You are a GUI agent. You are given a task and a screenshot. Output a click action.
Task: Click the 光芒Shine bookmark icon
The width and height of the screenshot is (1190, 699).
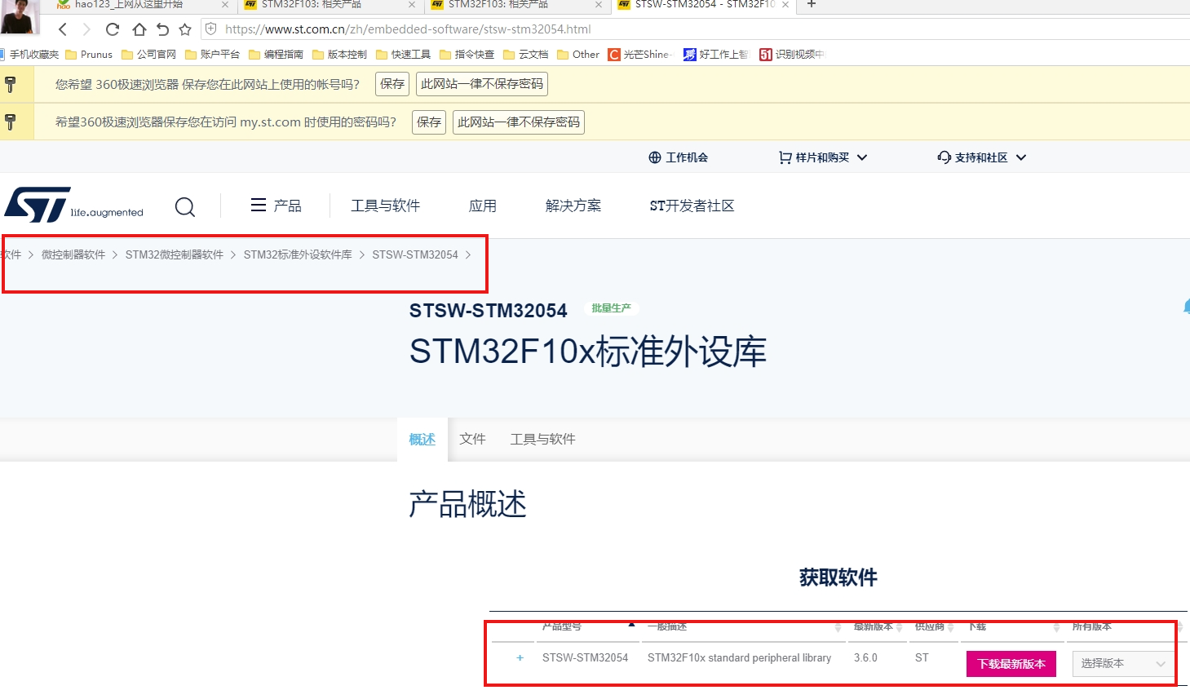(614, 55)
